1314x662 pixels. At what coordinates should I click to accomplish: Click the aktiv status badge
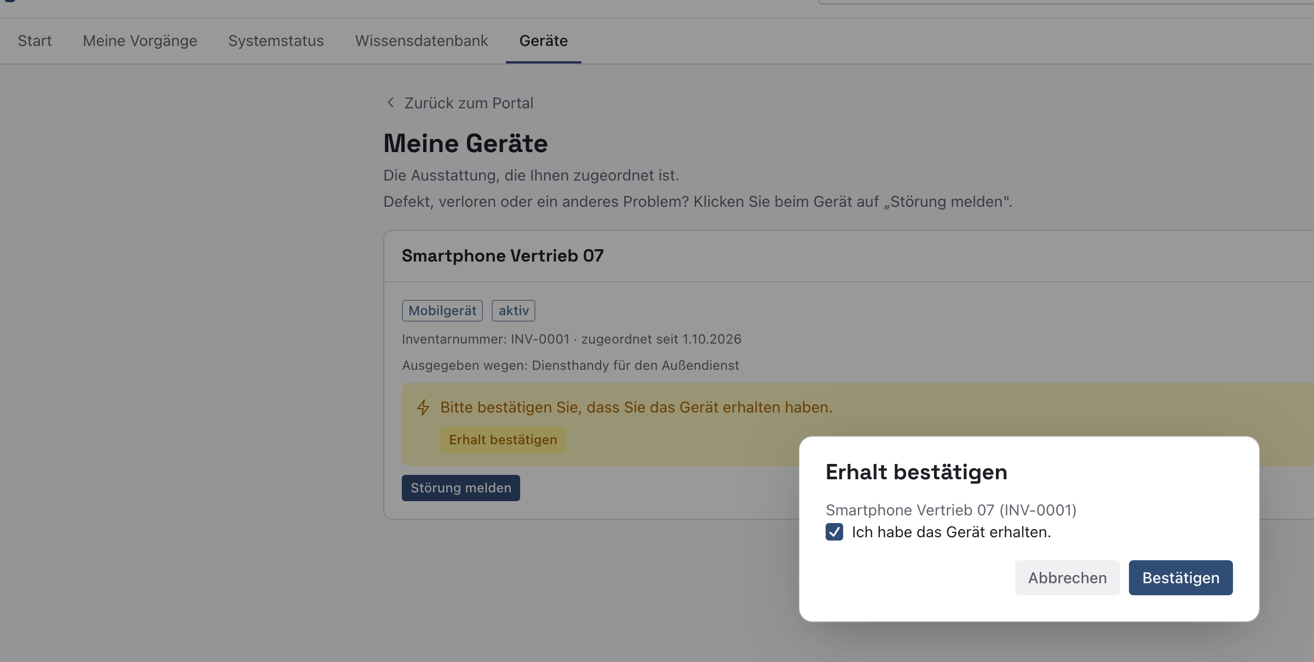click(514, 311)
